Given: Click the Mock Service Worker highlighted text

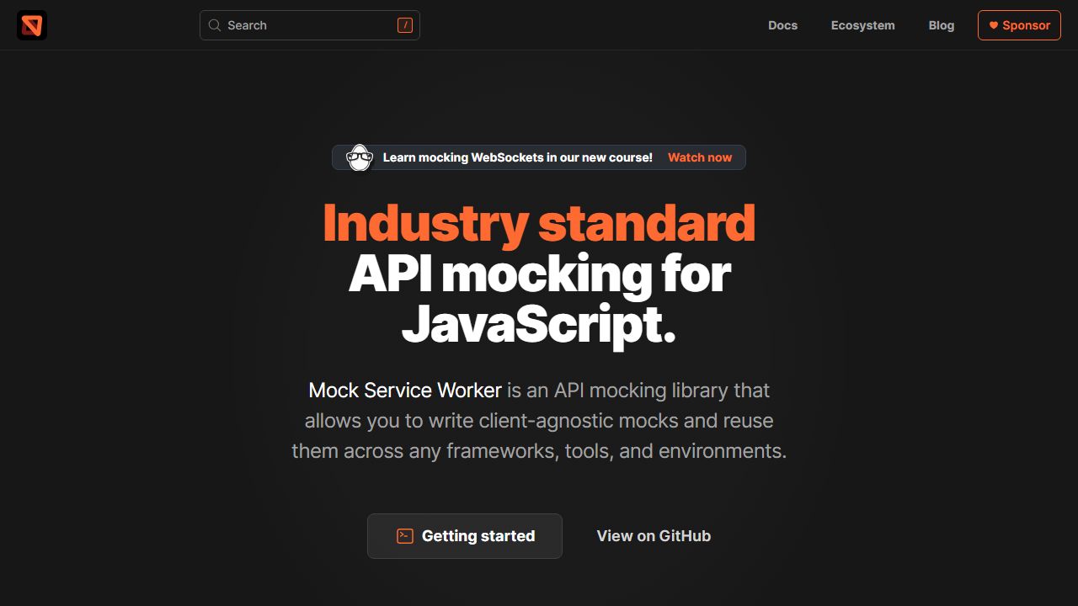Looking at the screenshot, I should pyautogui.click(x=405, y=390).
